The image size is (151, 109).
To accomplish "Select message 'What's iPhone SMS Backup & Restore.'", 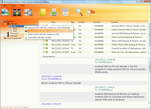I will tap(128, 45).
